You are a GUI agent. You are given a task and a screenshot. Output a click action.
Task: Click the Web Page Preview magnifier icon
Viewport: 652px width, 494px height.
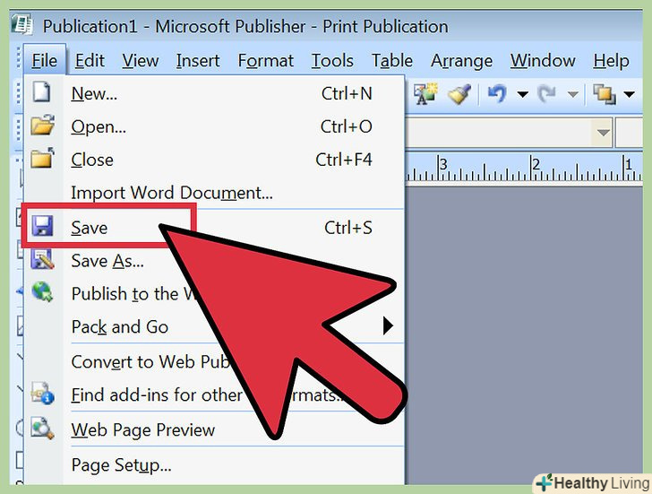[42, 428]
